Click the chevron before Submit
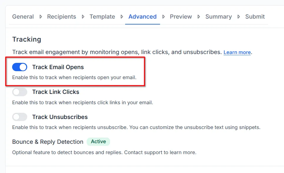 click(238, 17)
